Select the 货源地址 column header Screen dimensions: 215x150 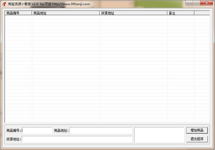click(x=133, y=13)
